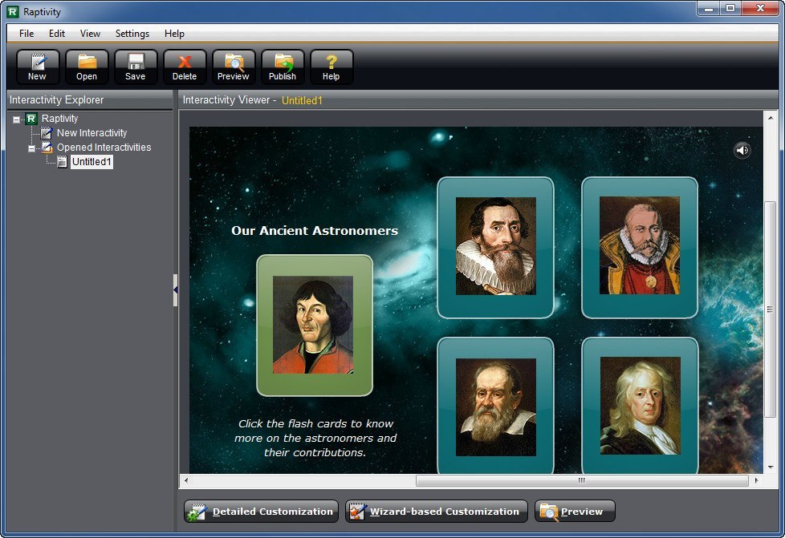Collapse the Interactivity Explorer panel arrow
Viewport: 785px width, 538px height.
point(175,290)
